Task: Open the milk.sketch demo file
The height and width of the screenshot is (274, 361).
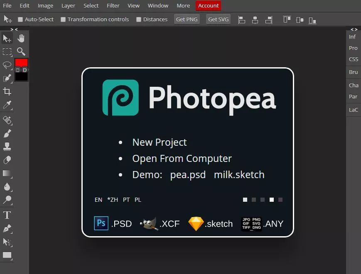Action: pyautogui.click(x=239, y=175)
